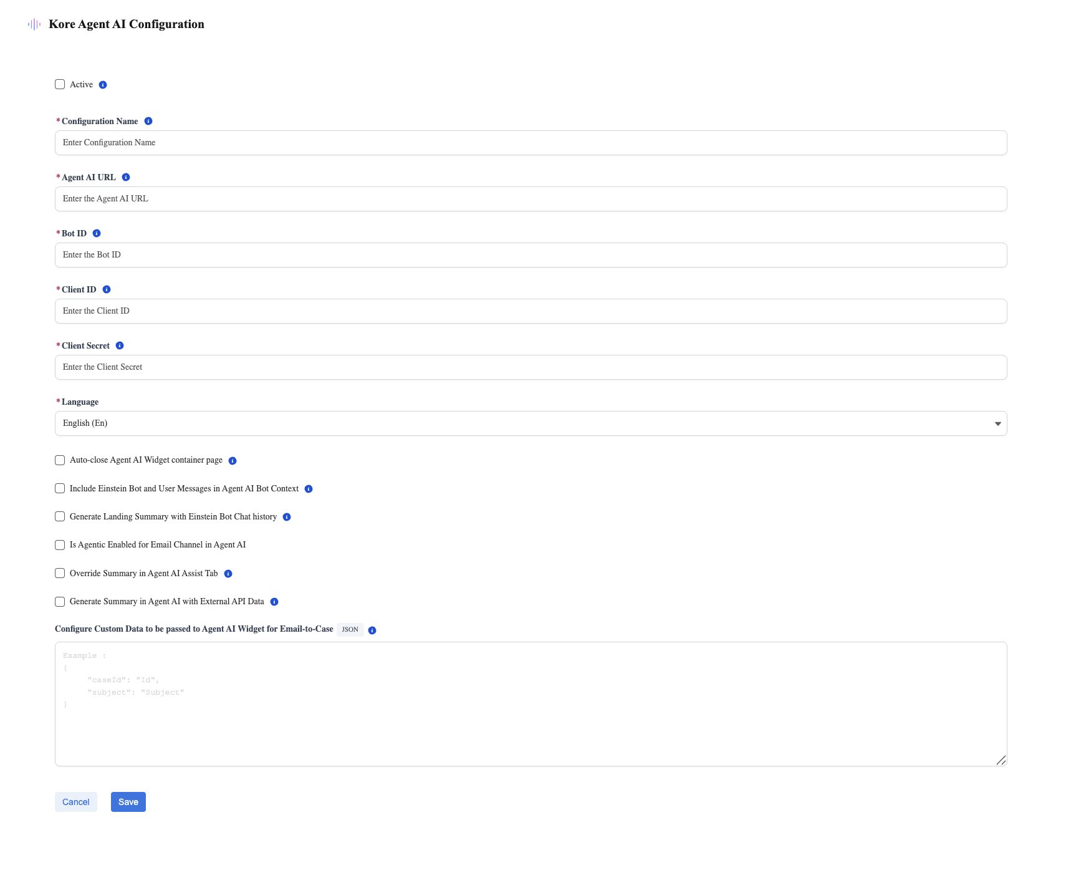1071x873 pixels.
Task: Check Override Summary in Agent AI Assist Tab
Action: coord(60,573)
